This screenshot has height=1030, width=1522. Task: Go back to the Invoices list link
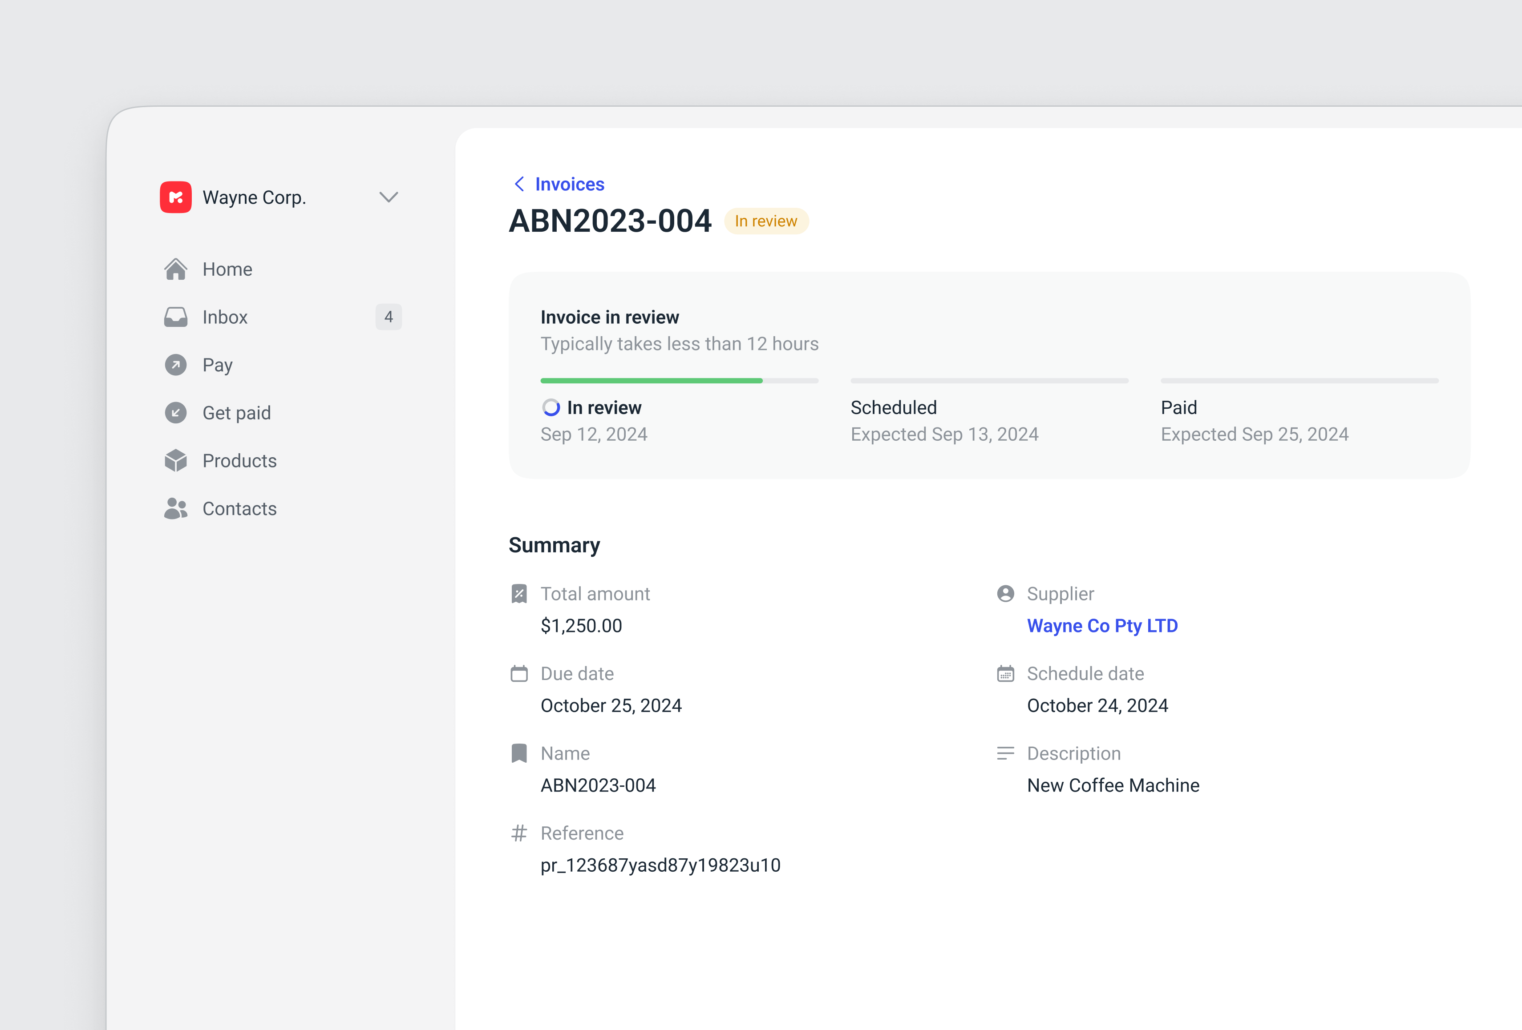click(569, 184)
